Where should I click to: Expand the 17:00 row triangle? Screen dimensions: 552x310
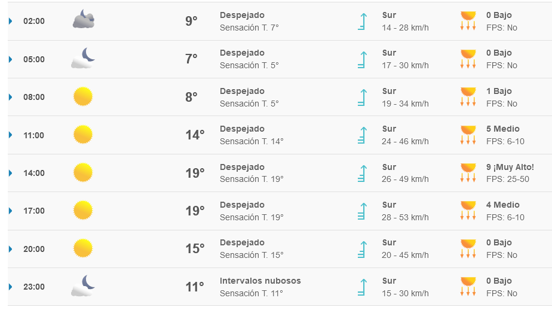(11, 211)
